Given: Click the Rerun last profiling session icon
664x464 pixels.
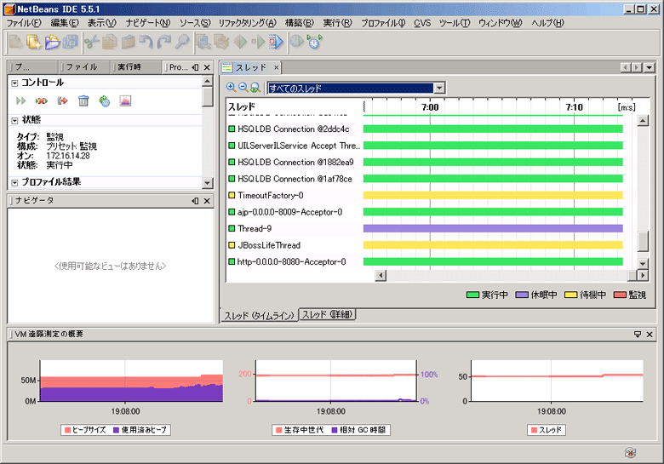Looking at the screenshot, I should pos(20,100).
